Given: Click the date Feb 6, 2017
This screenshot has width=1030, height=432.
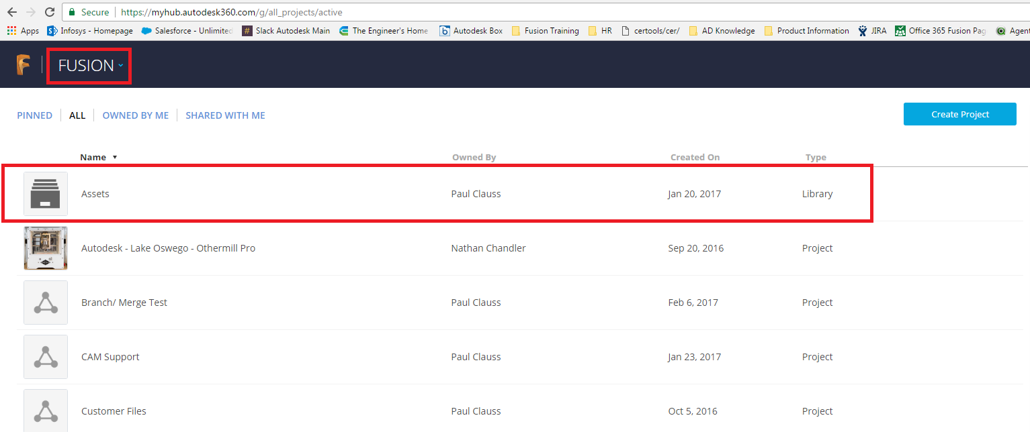Looking at the screenshot, I should pyautogui.click(x=693, y=303).
